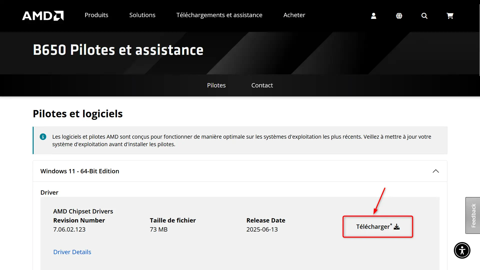This screenshot has height=270, width=480.
Task: Click the Driver section label
Action: [x=49, y=192]
